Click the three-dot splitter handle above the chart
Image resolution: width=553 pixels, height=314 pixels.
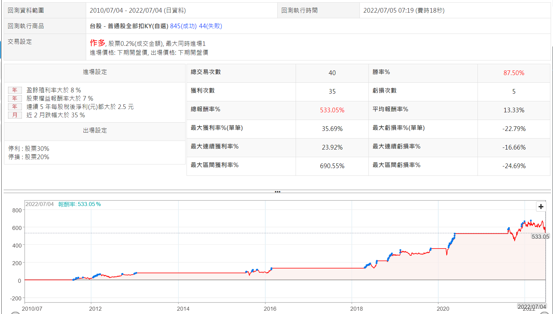277,192
